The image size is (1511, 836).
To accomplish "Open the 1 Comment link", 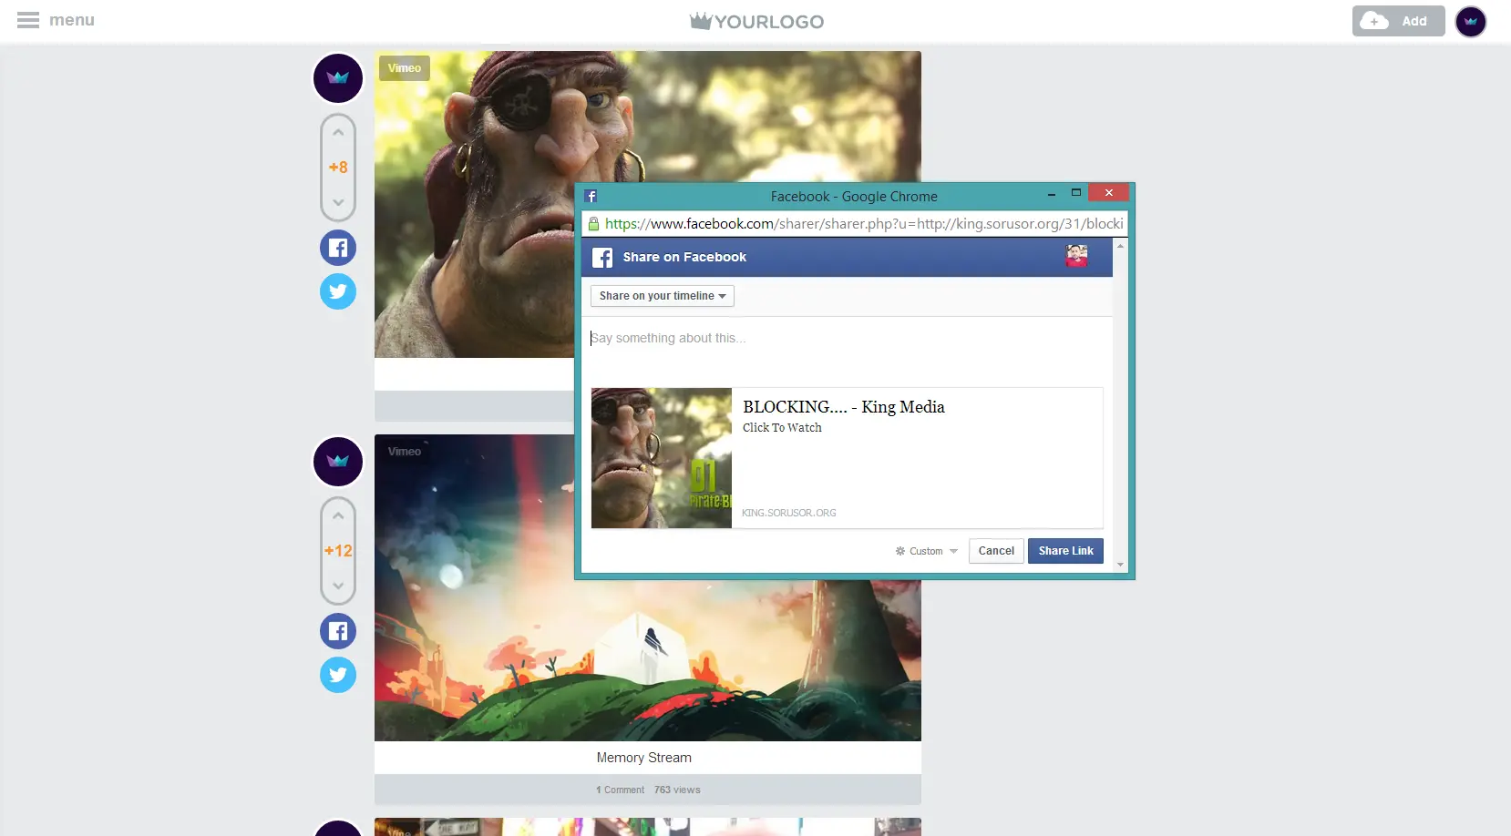I will (x=621, y=790).
